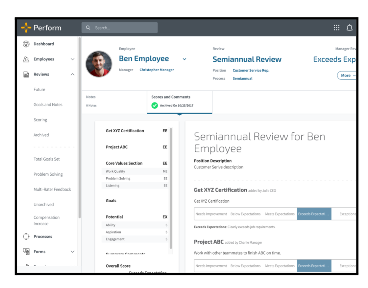Click the Employees people icon in sidebar
This screenshot has height=288, width=368.
point(26,59)
